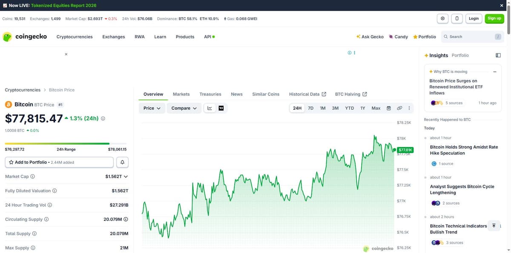Select the Max chart range
The width and height of the screenshot is (511, 253).
[376, 108]
